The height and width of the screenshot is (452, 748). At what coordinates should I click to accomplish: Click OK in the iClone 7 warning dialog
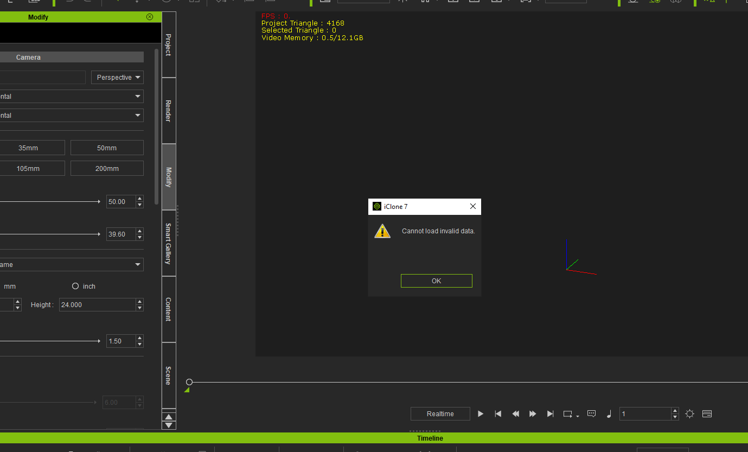click(x=436, y=281)
